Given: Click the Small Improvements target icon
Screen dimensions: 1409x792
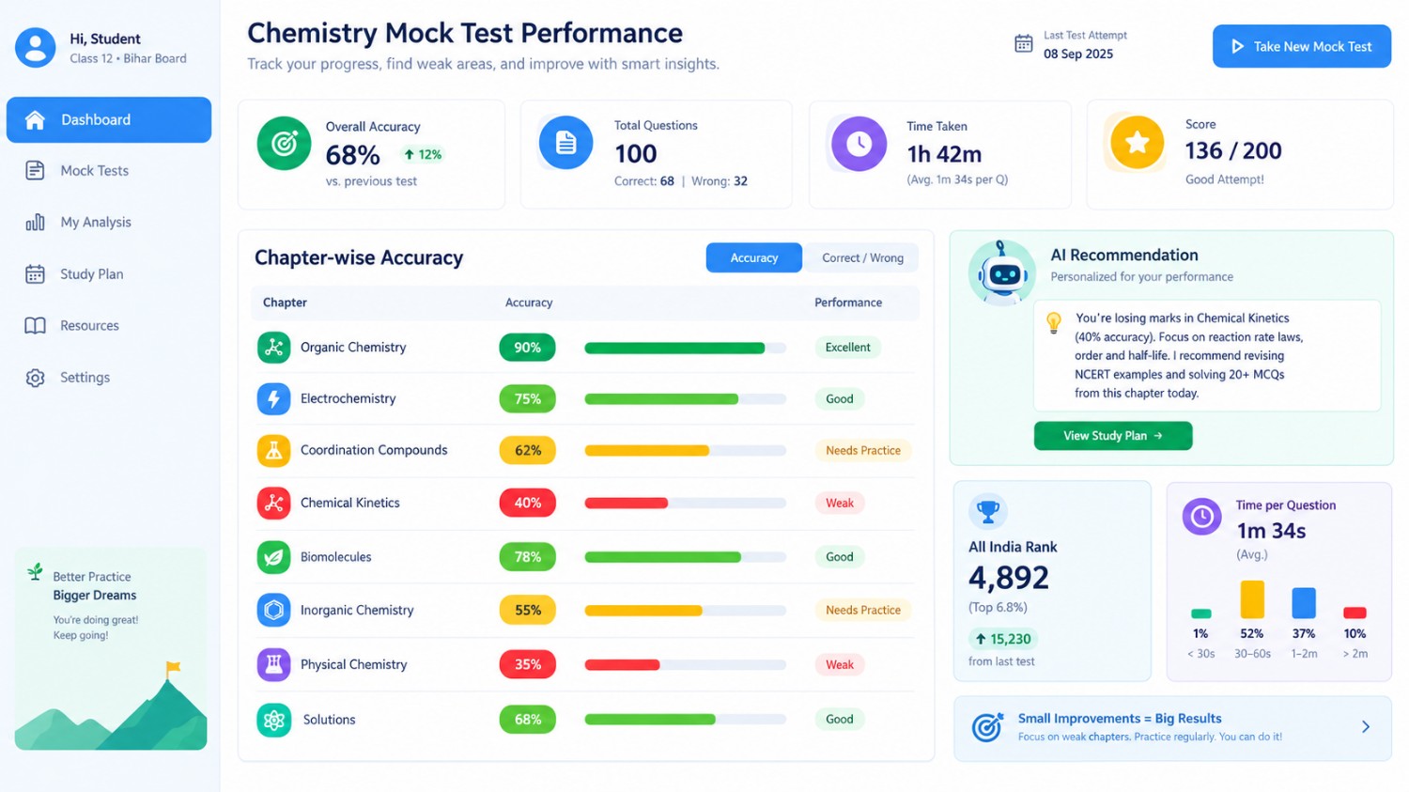Looking at the screenshot, I should click(987, 726).
